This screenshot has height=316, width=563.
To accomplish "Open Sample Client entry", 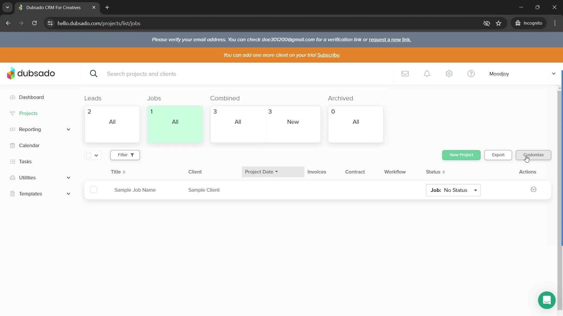I will click(204, 190).
